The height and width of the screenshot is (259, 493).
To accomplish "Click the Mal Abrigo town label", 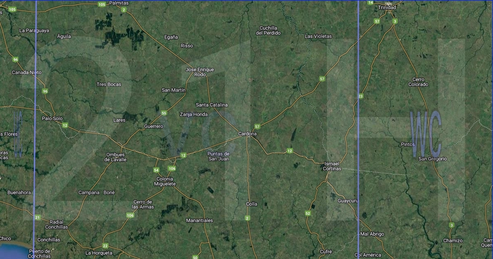I will tap(372, 234).
